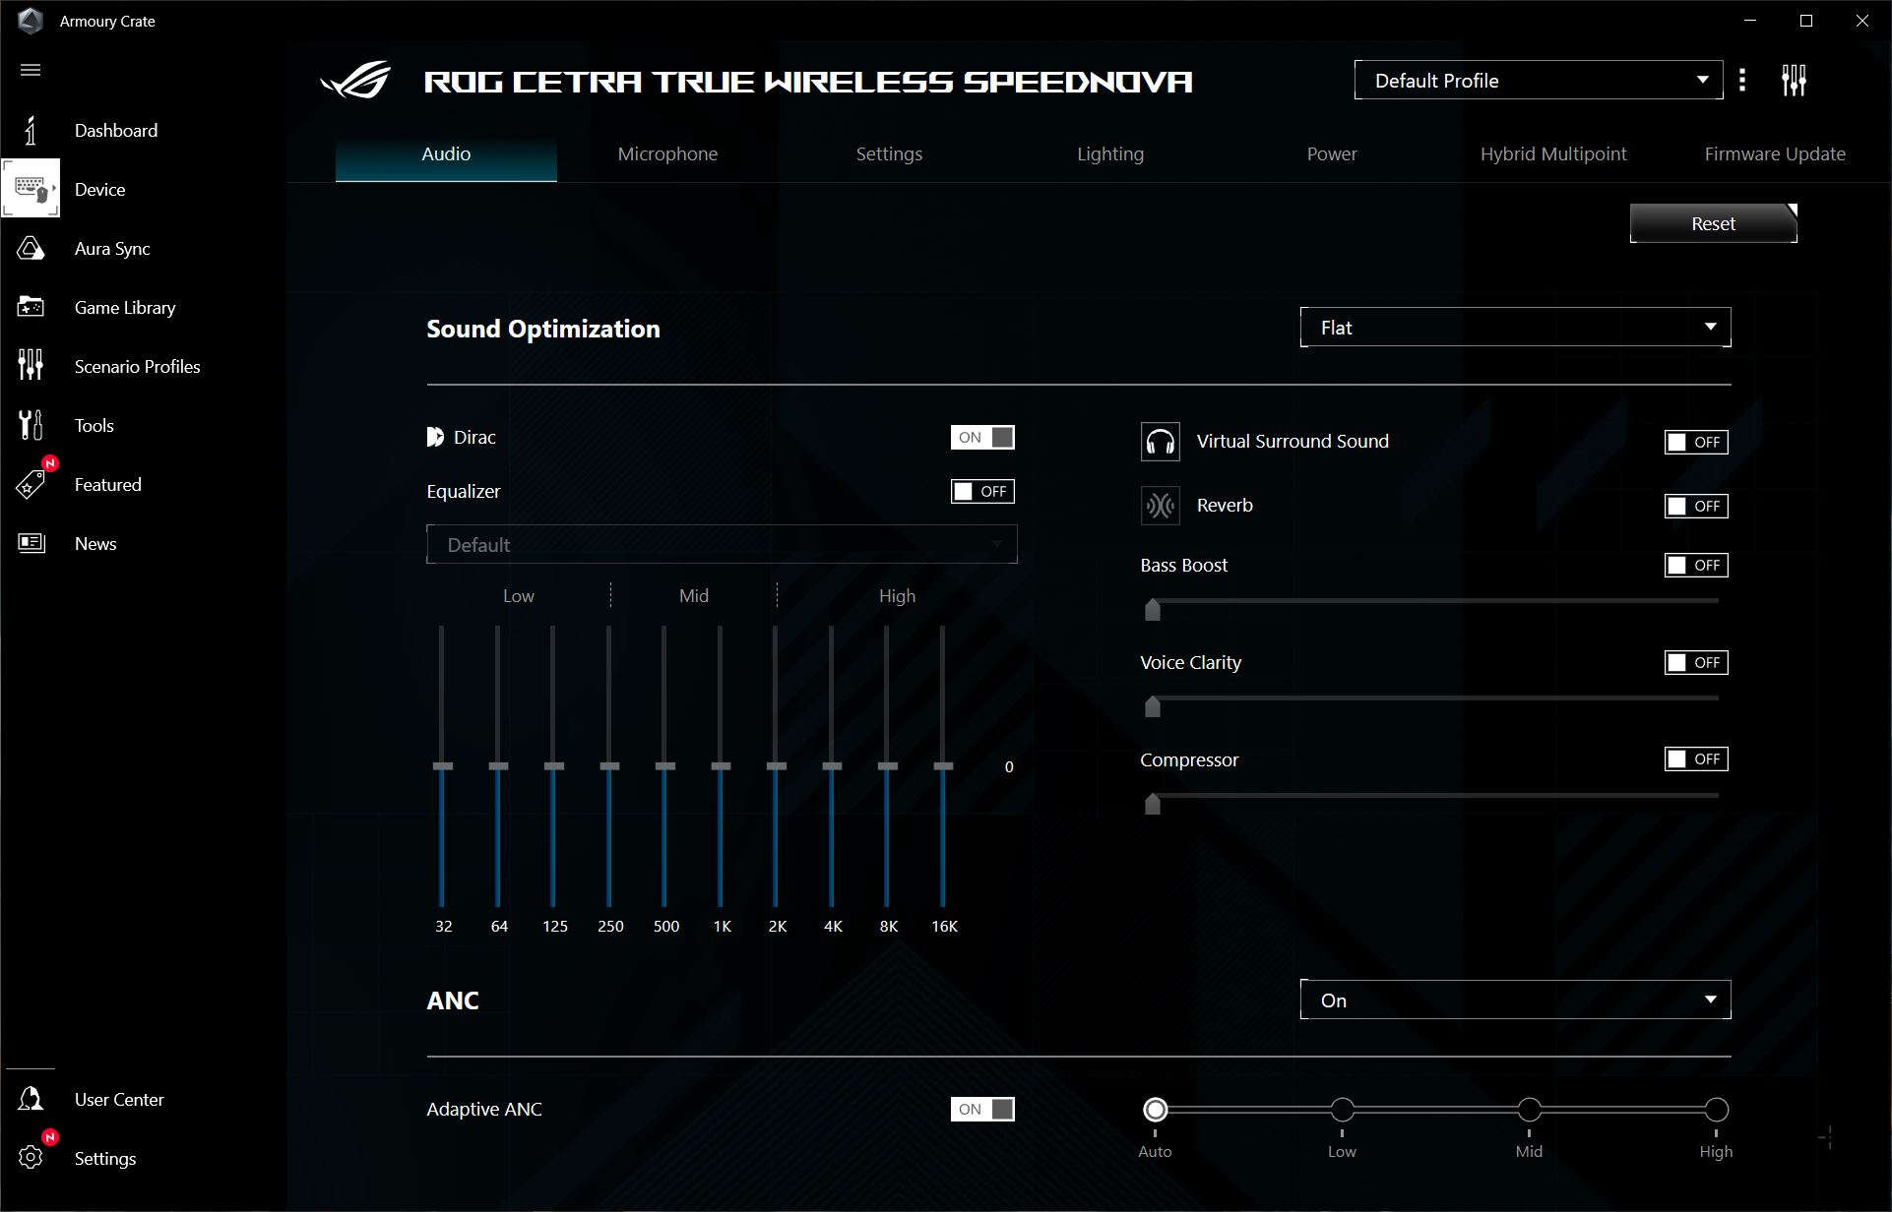Click the Voice Clarity slider handle
1892x1212 pixels.
pos(1153,706)
